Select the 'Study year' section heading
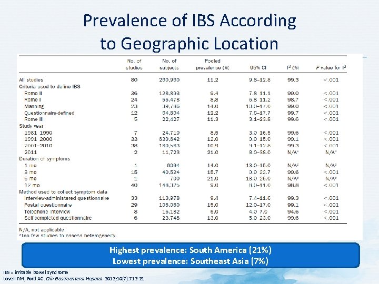Screen dimensions: 379x284 pyautogui.click(x=31, y=126)
